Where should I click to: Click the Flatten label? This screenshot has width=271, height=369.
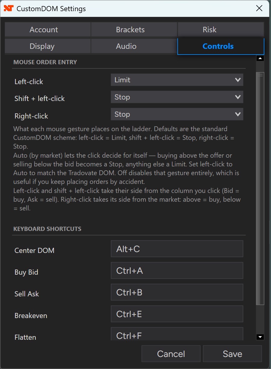point(25,337)
